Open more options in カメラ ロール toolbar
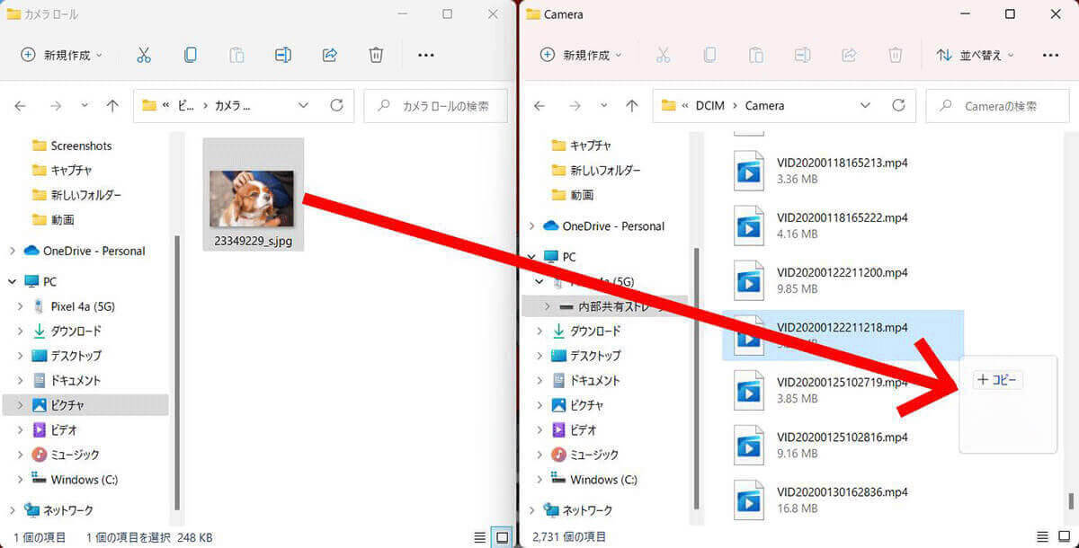Image resolution: width=1079 pixels, height=548 pixels. (x=426, y=55)
